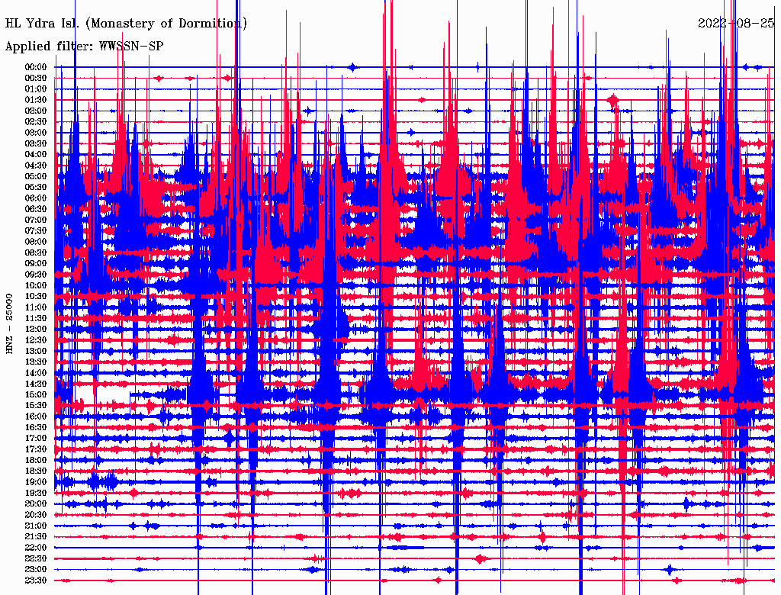781x595 pixels.
Task: Click the HNZ - 25000 axis label
Action: point(9,324)
